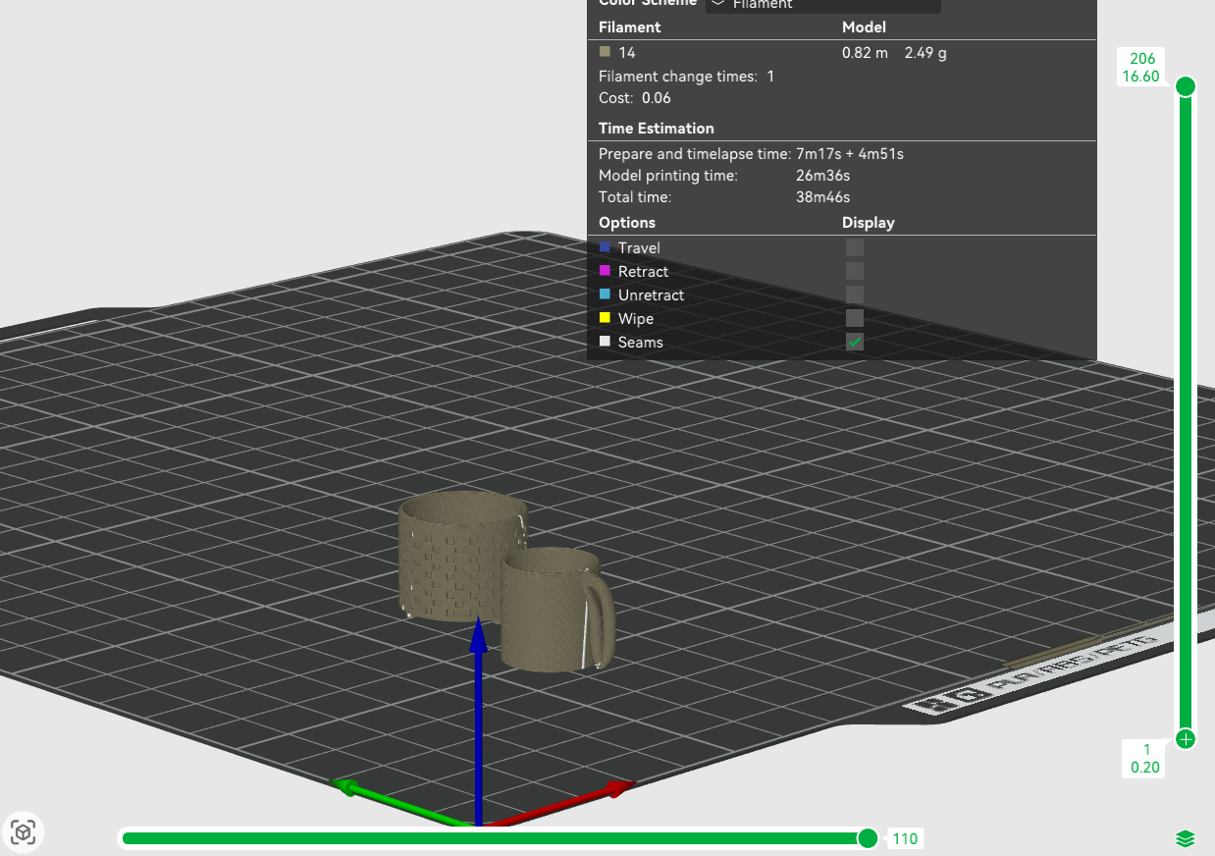This screenshot has height=856, width=1215.
Task: Enable the Travel display checkbox
Action: tap(855, 247)
